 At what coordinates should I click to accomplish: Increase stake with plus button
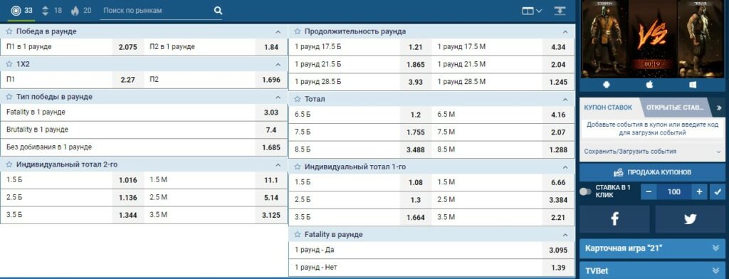click(x=699, y=191)
